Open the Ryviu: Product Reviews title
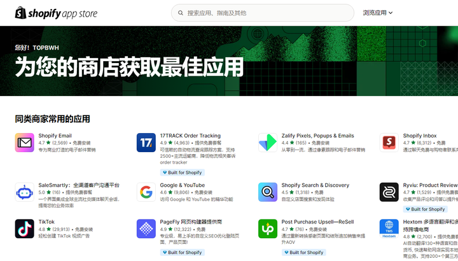The image size is (458, 261). 430,185
